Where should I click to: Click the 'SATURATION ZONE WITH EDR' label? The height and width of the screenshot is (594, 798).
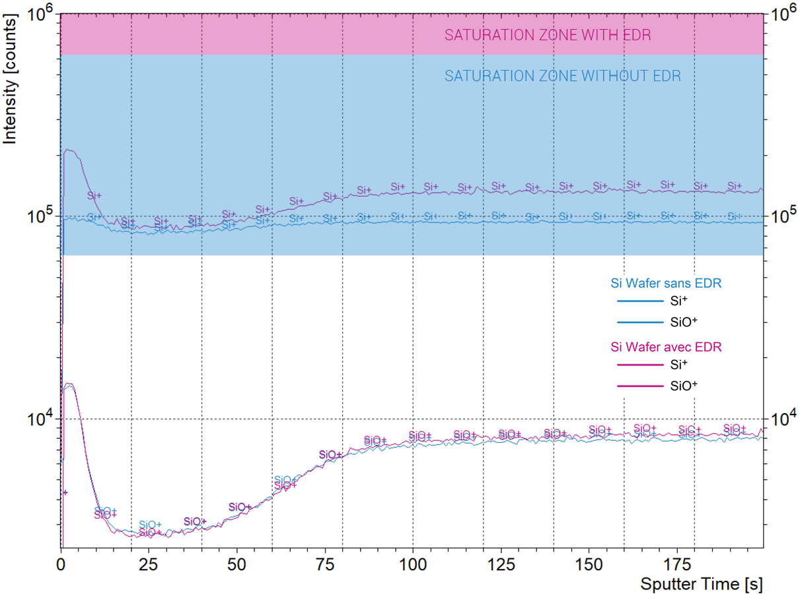(548, 35)
